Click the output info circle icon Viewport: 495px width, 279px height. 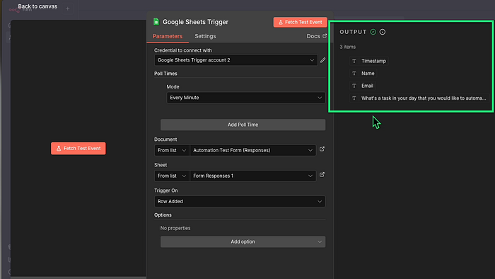(383, 32)
